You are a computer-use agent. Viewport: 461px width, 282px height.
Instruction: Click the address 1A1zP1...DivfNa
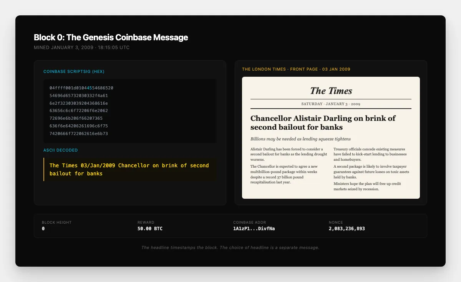coord(254,229)
